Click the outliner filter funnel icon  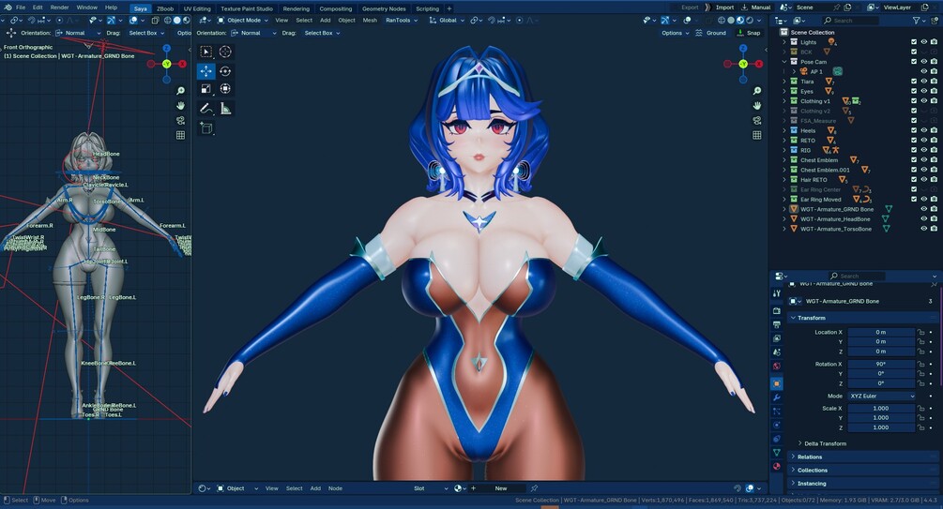pos(916,21)
